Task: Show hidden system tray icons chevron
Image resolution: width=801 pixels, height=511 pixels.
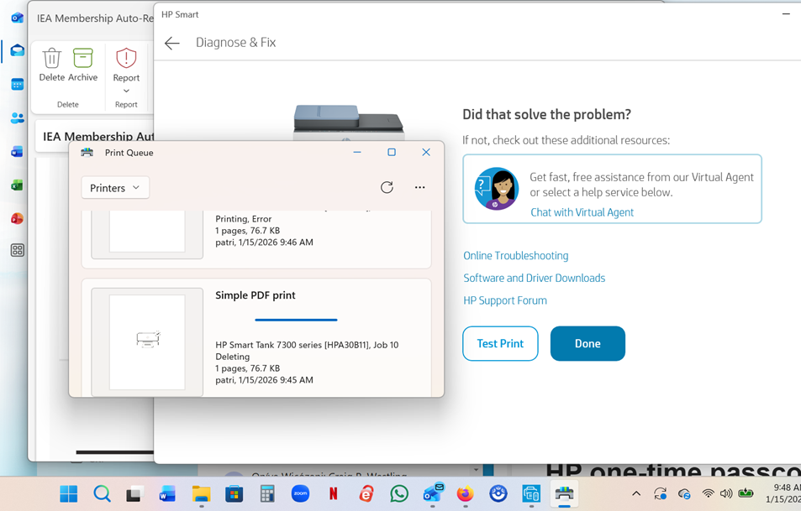Action: 636,493
